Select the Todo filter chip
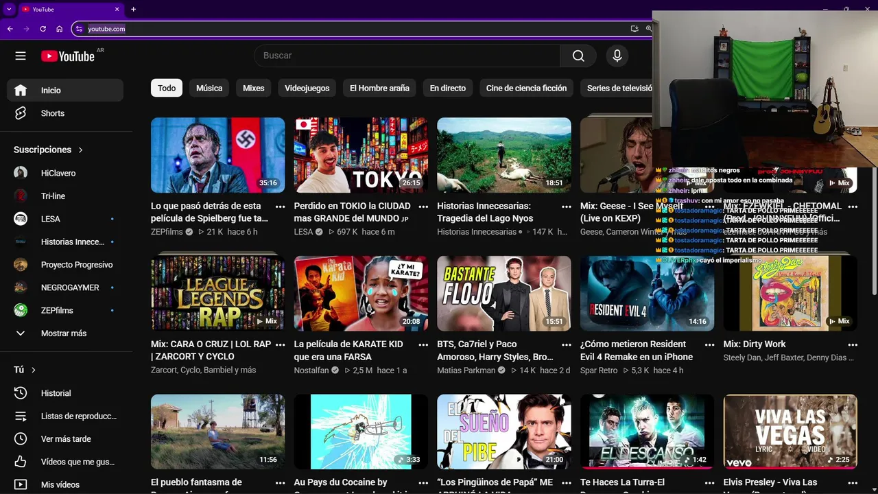 coord(167,88)
